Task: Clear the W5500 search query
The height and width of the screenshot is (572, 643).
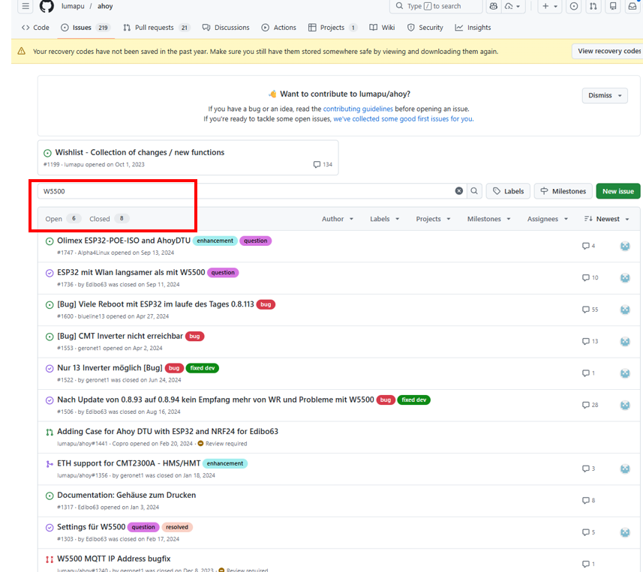Action: click(x=459, y=191)
